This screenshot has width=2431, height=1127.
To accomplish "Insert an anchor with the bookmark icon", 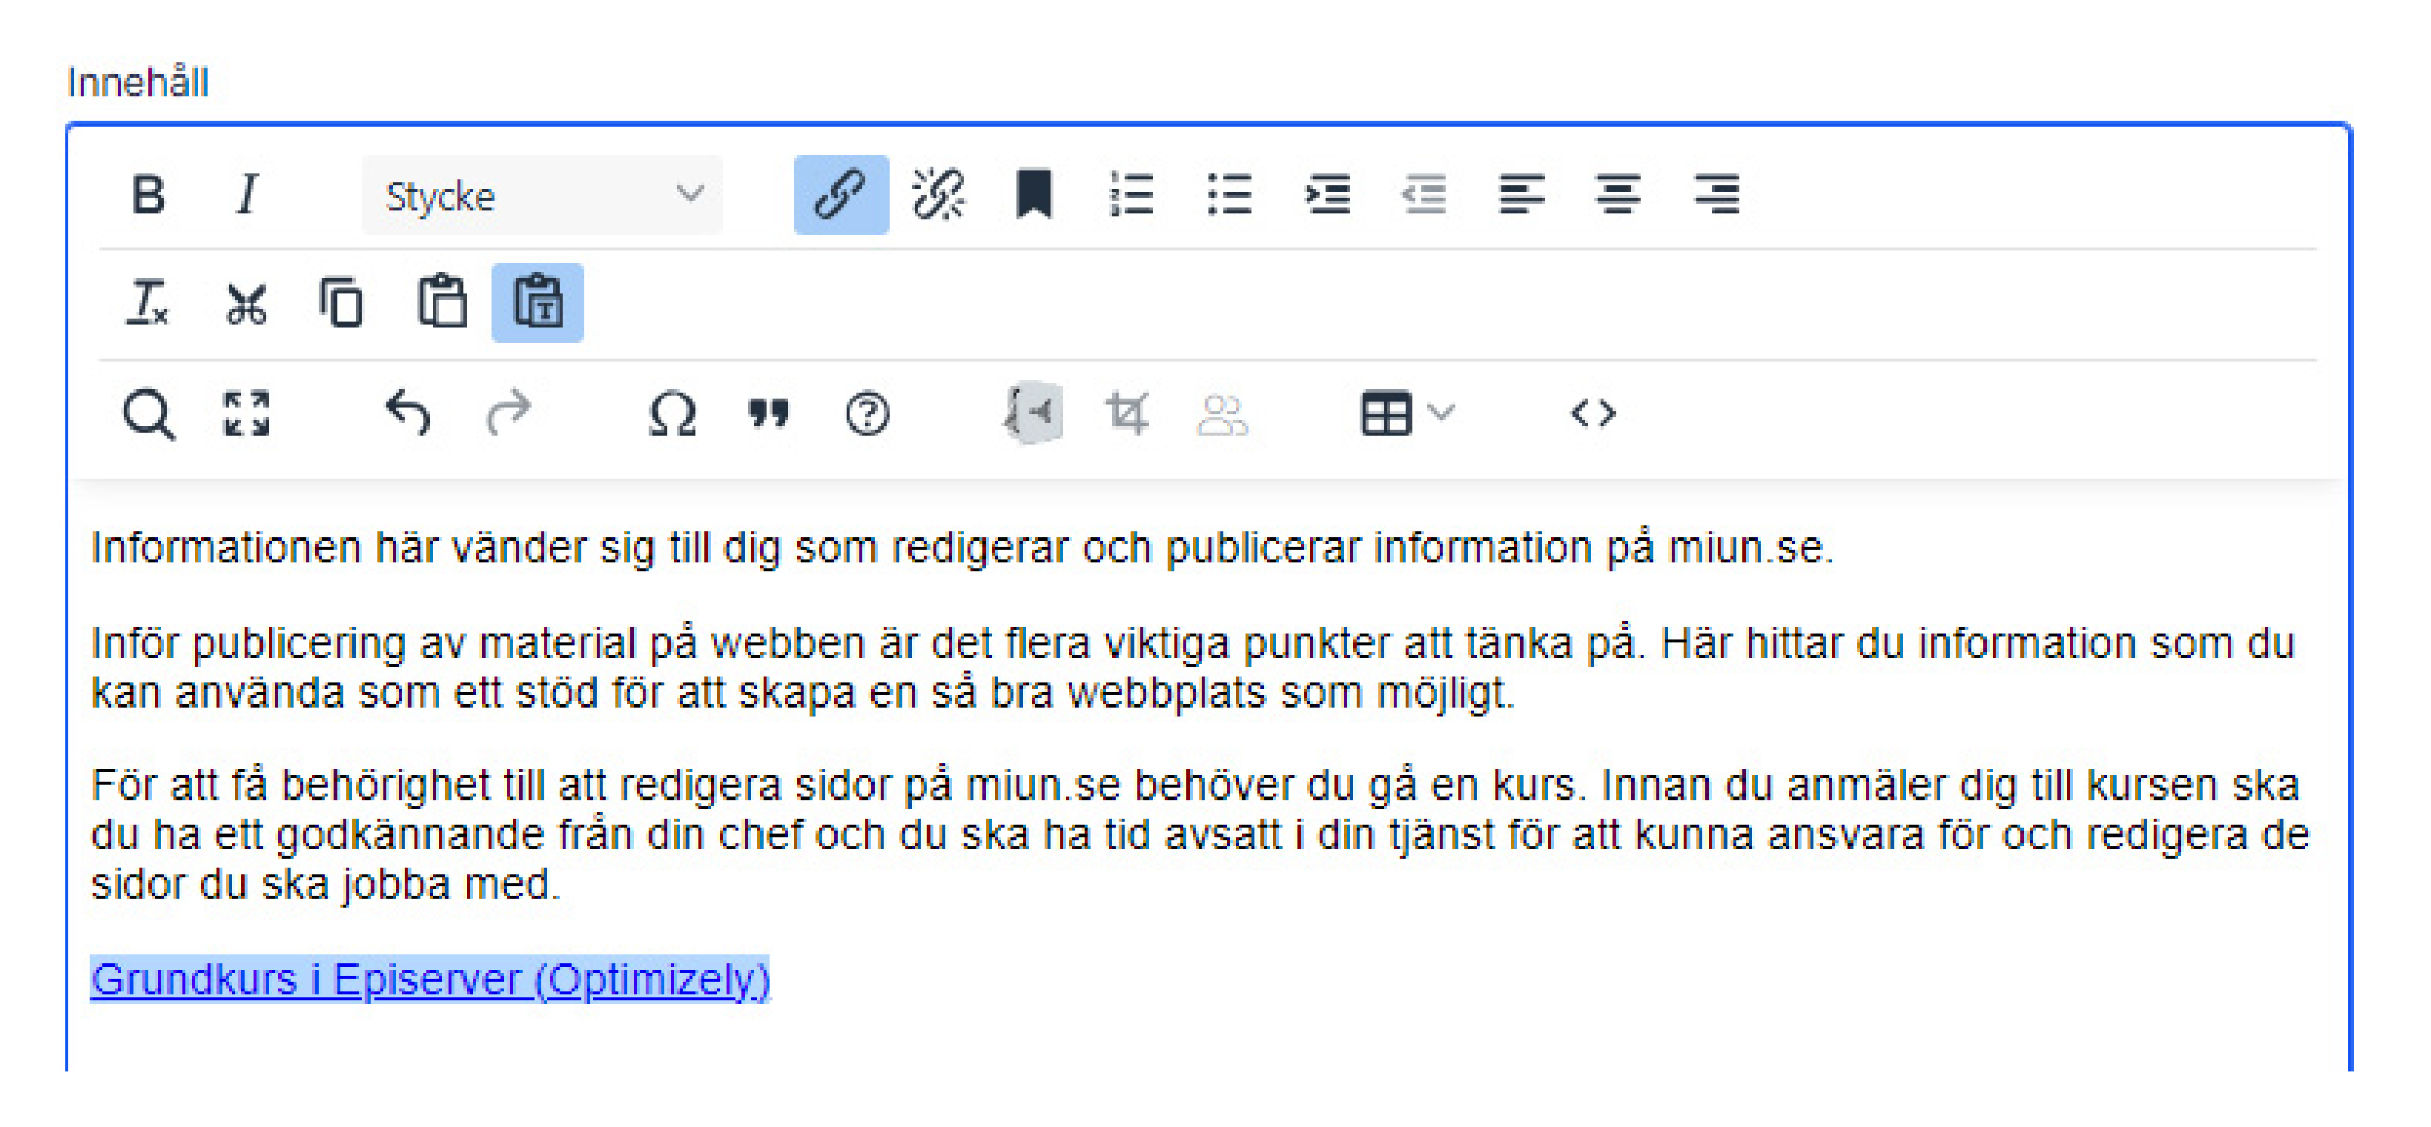I will pos(1034,195).
